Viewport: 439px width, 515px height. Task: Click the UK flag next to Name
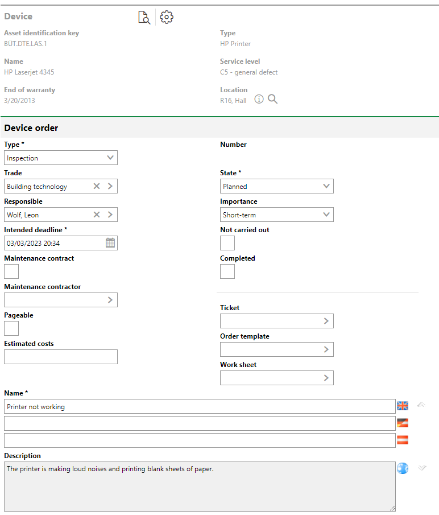point(403,406)
